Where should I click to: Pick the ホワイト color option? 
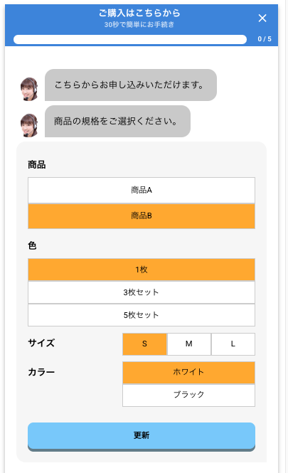point(188,372)
